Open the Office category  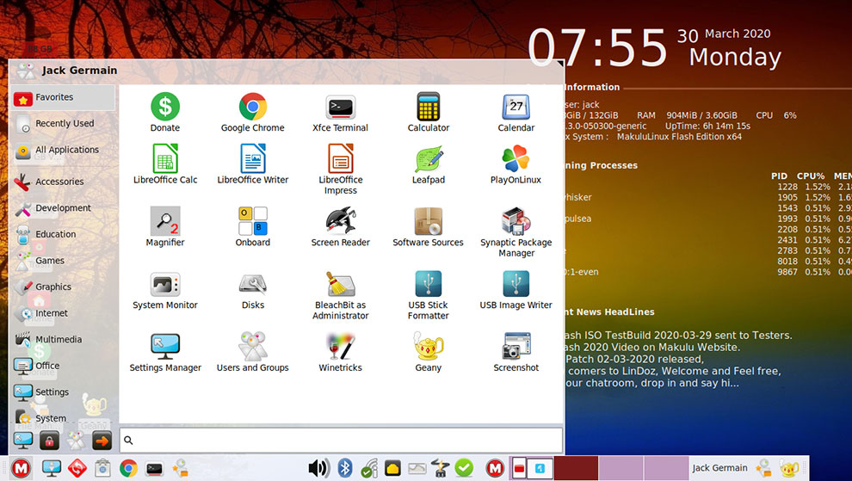click(x=63, y=367)
